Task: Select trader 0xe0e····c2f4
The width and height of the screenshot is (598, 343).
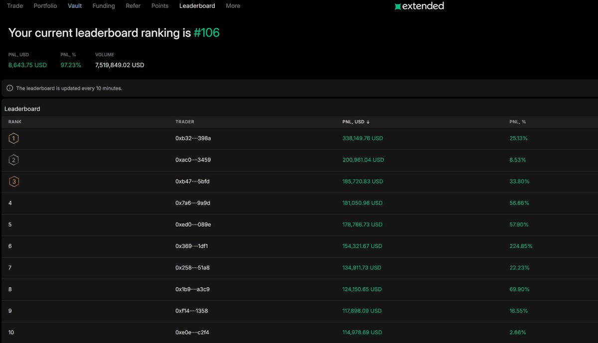Action: (192, 332)
